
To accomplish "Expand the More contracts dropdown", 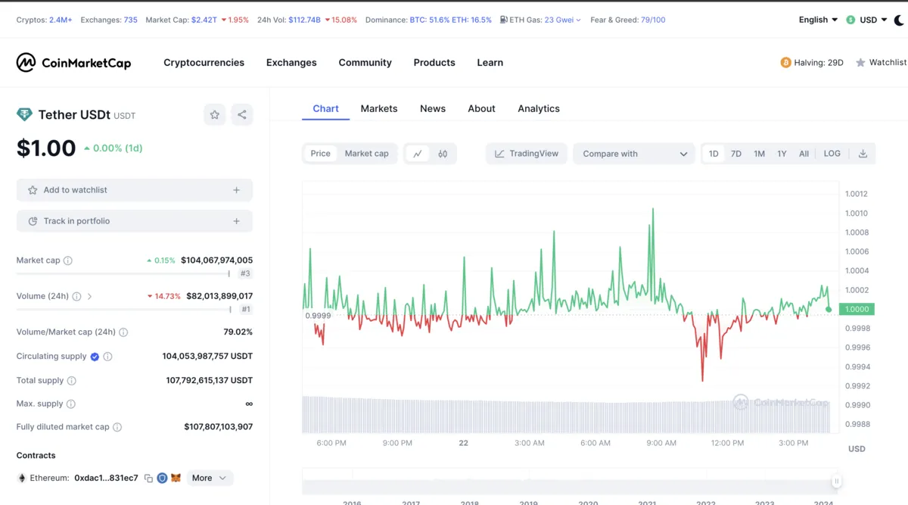I will 210,479.
